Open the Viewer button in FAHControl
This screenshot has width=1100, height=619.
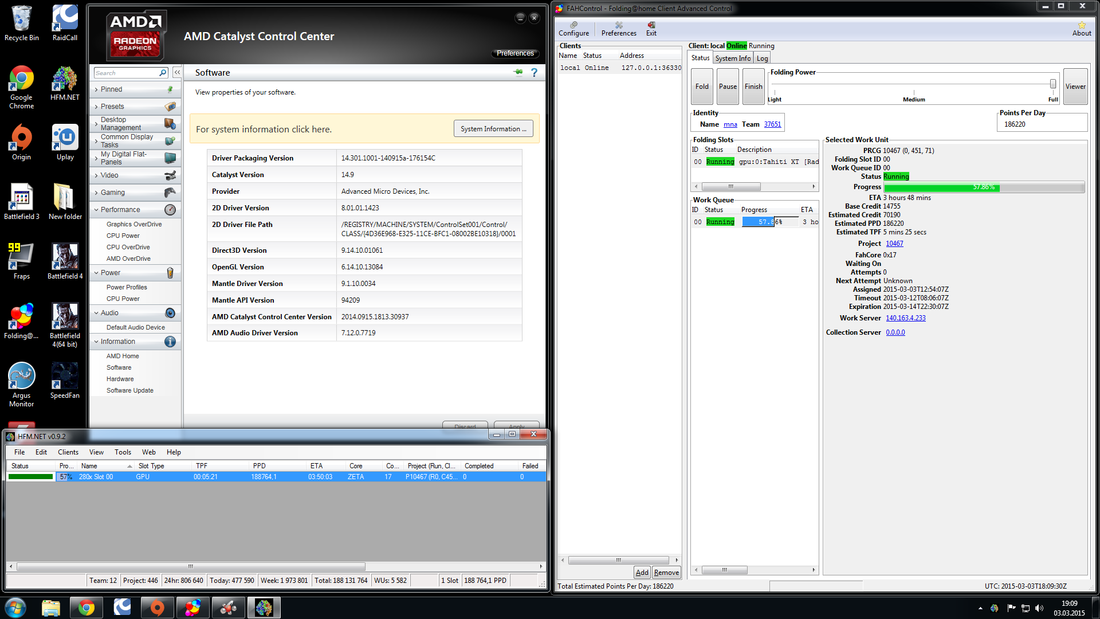1075,87
